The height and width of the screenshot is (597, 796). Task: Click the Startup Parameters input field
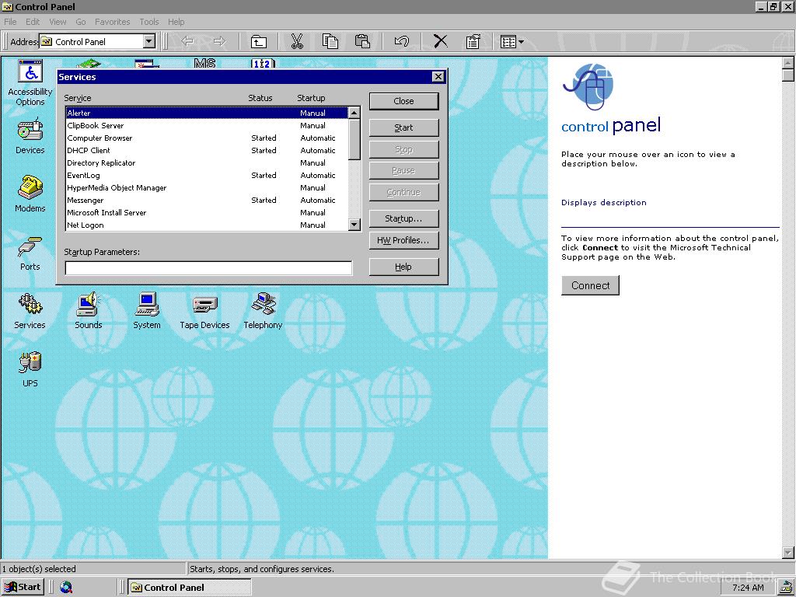coord(208,267)
